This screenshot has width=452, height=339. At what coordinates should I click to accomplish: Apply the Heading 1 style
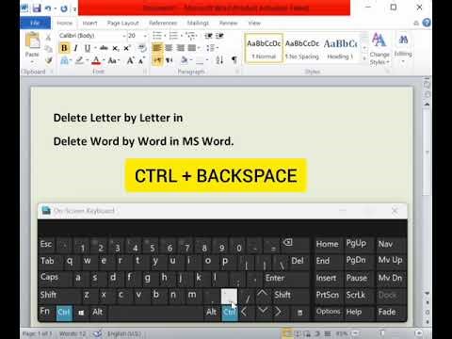340,48
